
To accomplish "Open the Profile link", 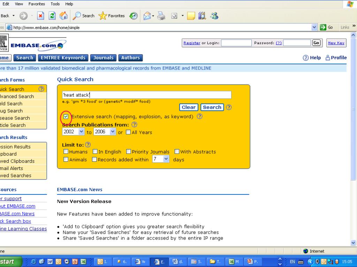I will 336,58.
